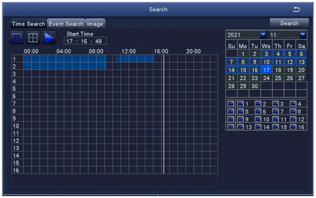
Task: Toggle channel 6 checkbox
Action: point(258,111)
